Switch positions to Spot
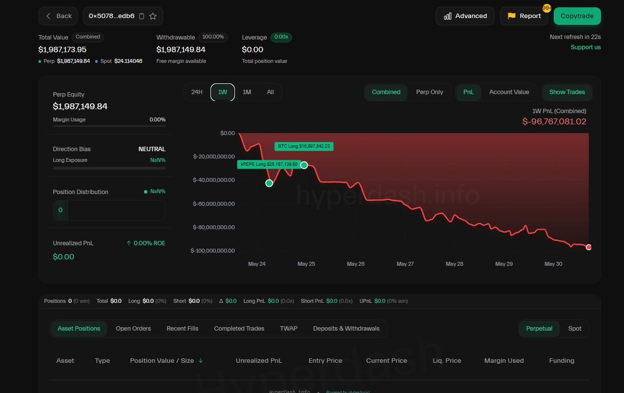The image size is (624, 393). (x=575, y=329)
